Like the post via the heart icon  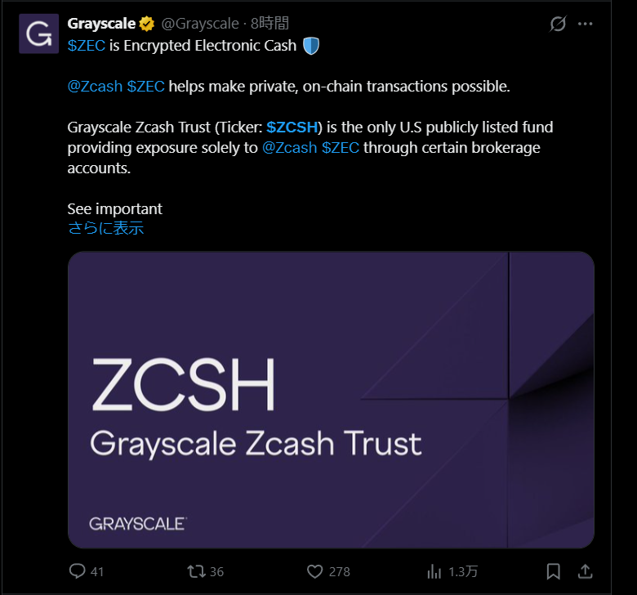(x=315, y=570)
